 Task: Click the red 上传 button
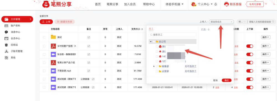coord(46,22)
